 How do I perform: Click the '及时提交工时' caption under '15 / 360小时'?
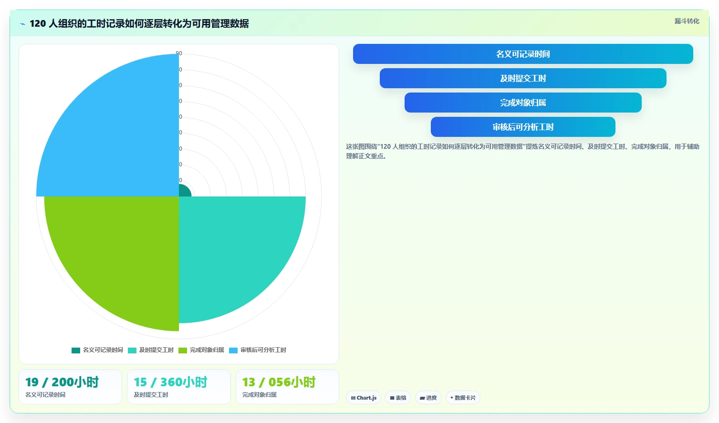(x=151, y=395)
